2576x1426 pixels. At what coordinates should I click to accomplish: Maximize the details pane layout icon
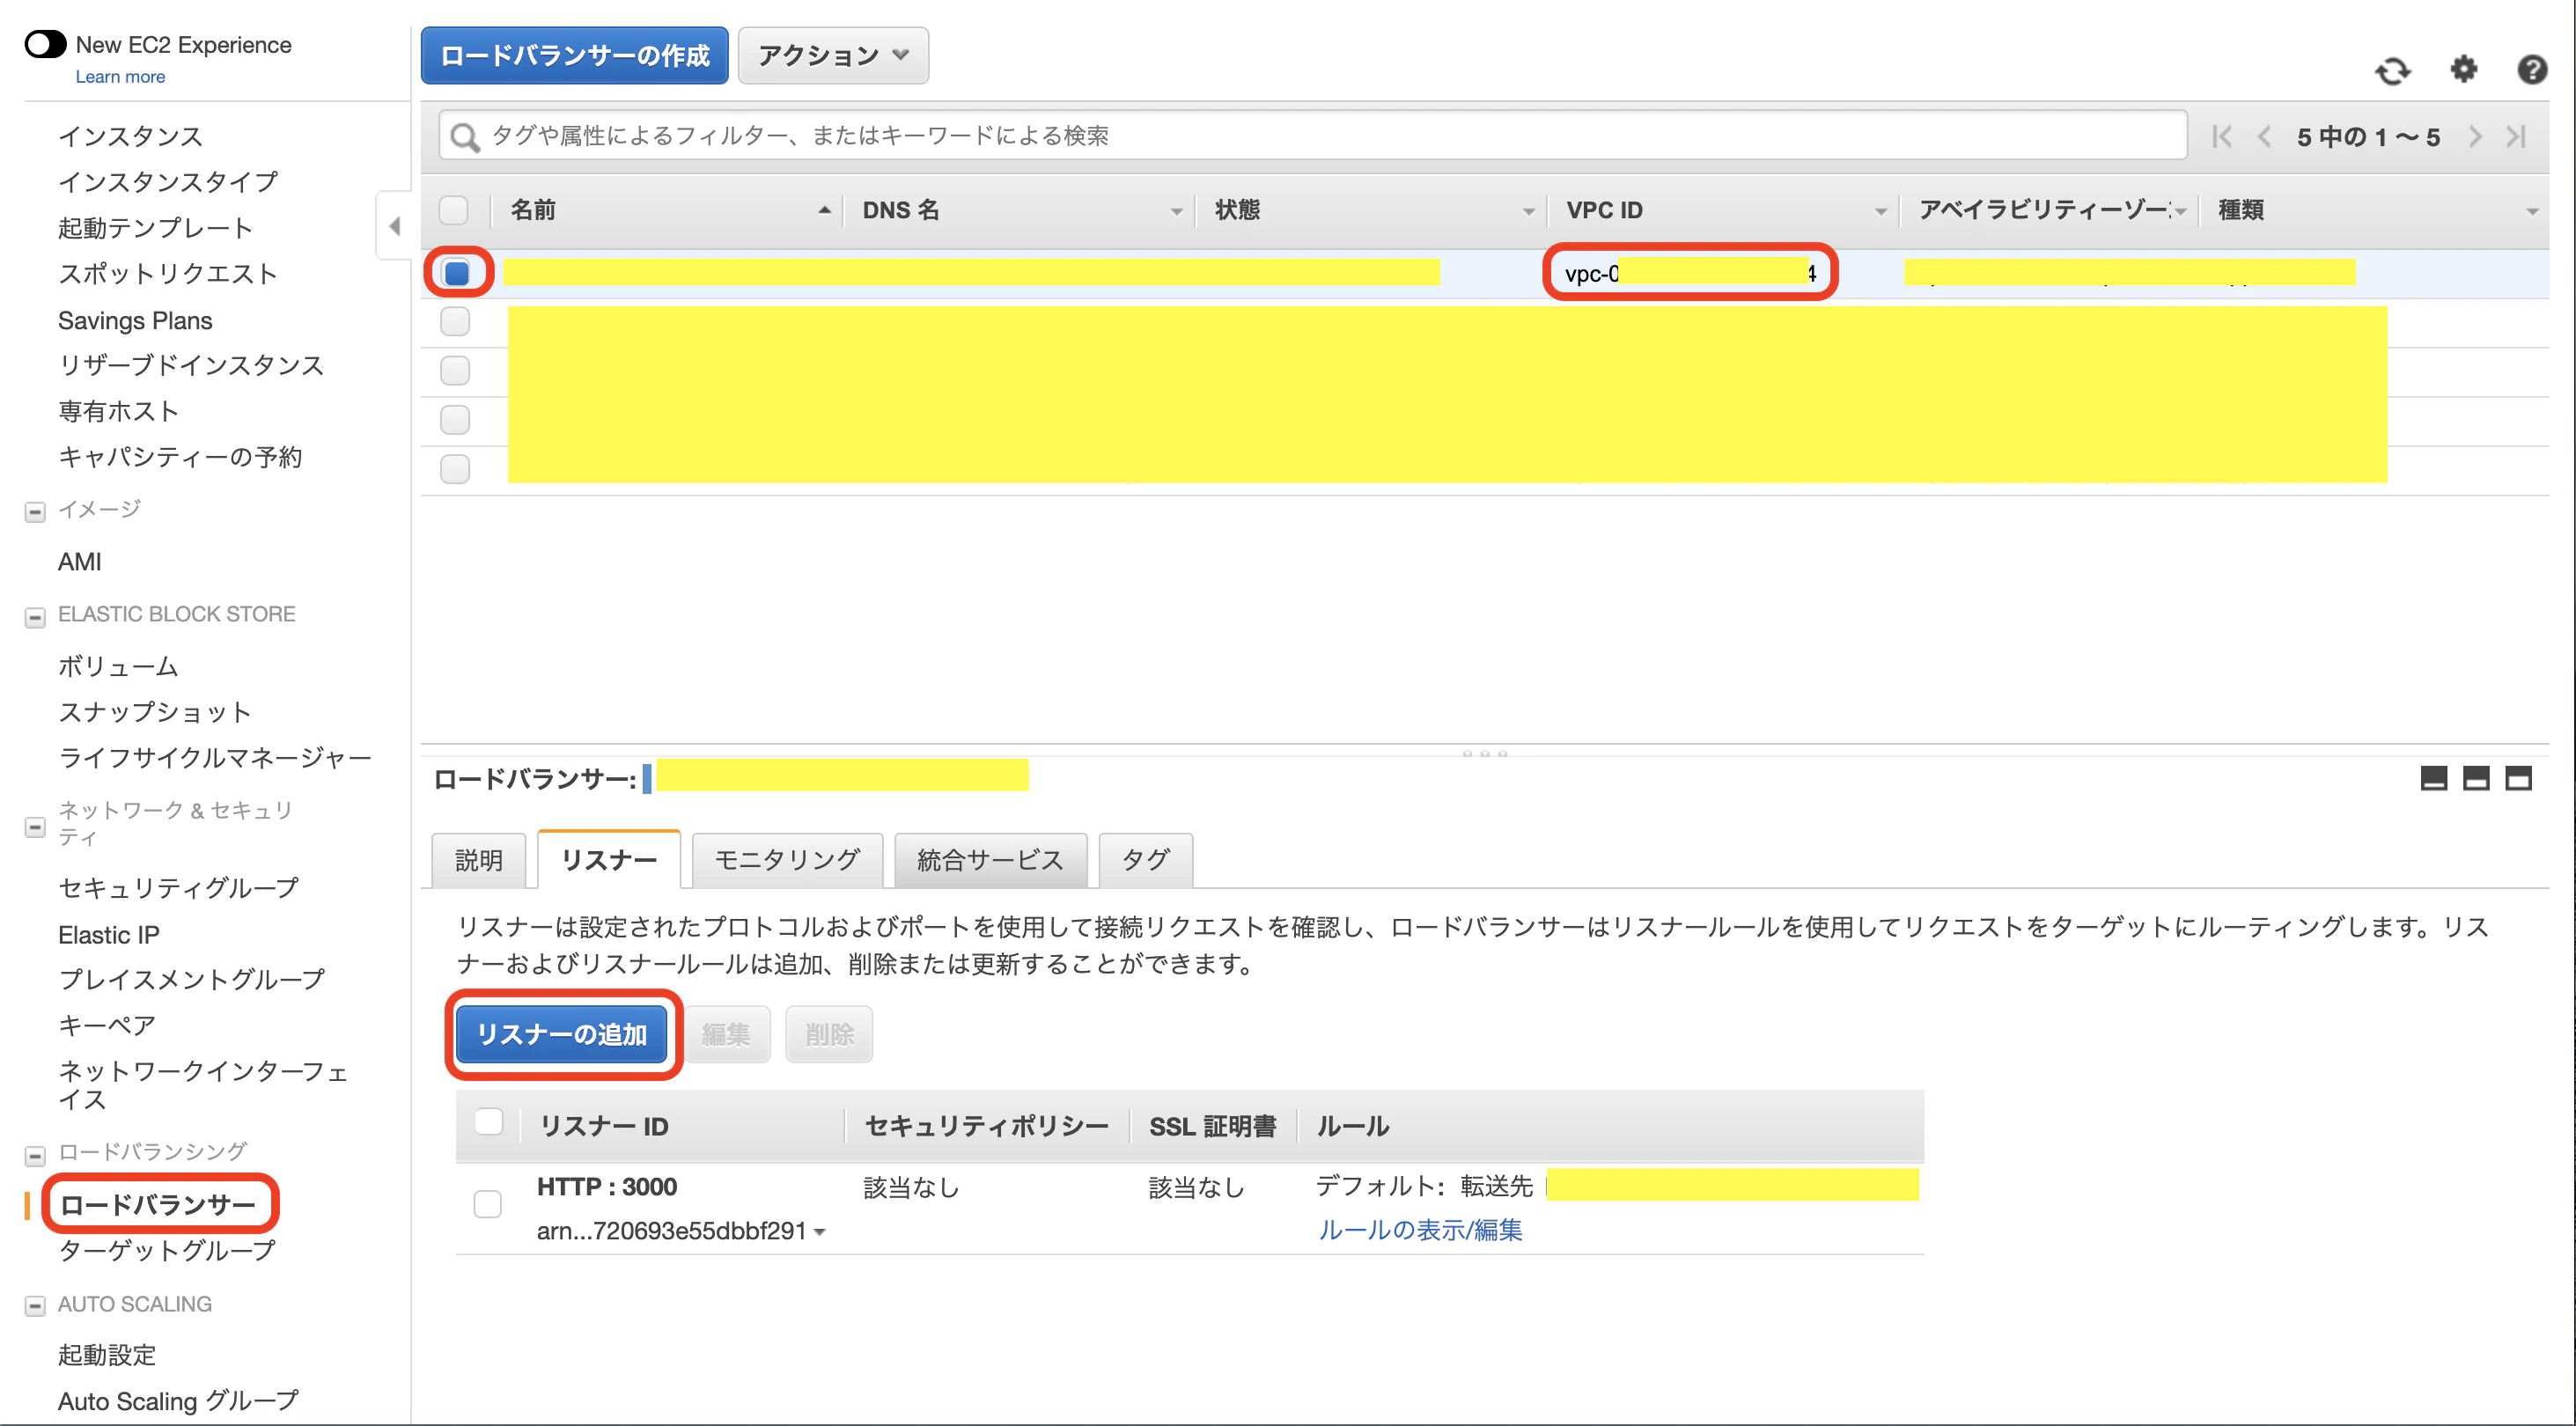[2518, 778]
